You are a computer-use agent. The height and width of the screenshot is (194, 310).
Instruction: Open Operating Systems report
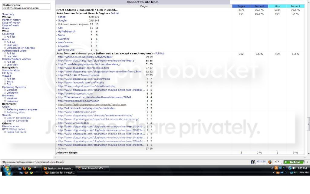tap(14, 87)
